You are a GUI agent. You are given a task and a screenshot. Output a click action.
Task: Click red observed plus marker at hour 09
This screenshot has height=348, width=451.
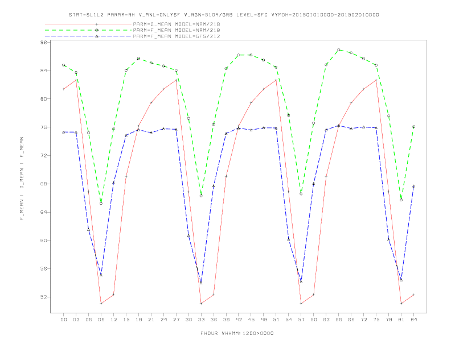pyautogui.click(x=101, y=303)
